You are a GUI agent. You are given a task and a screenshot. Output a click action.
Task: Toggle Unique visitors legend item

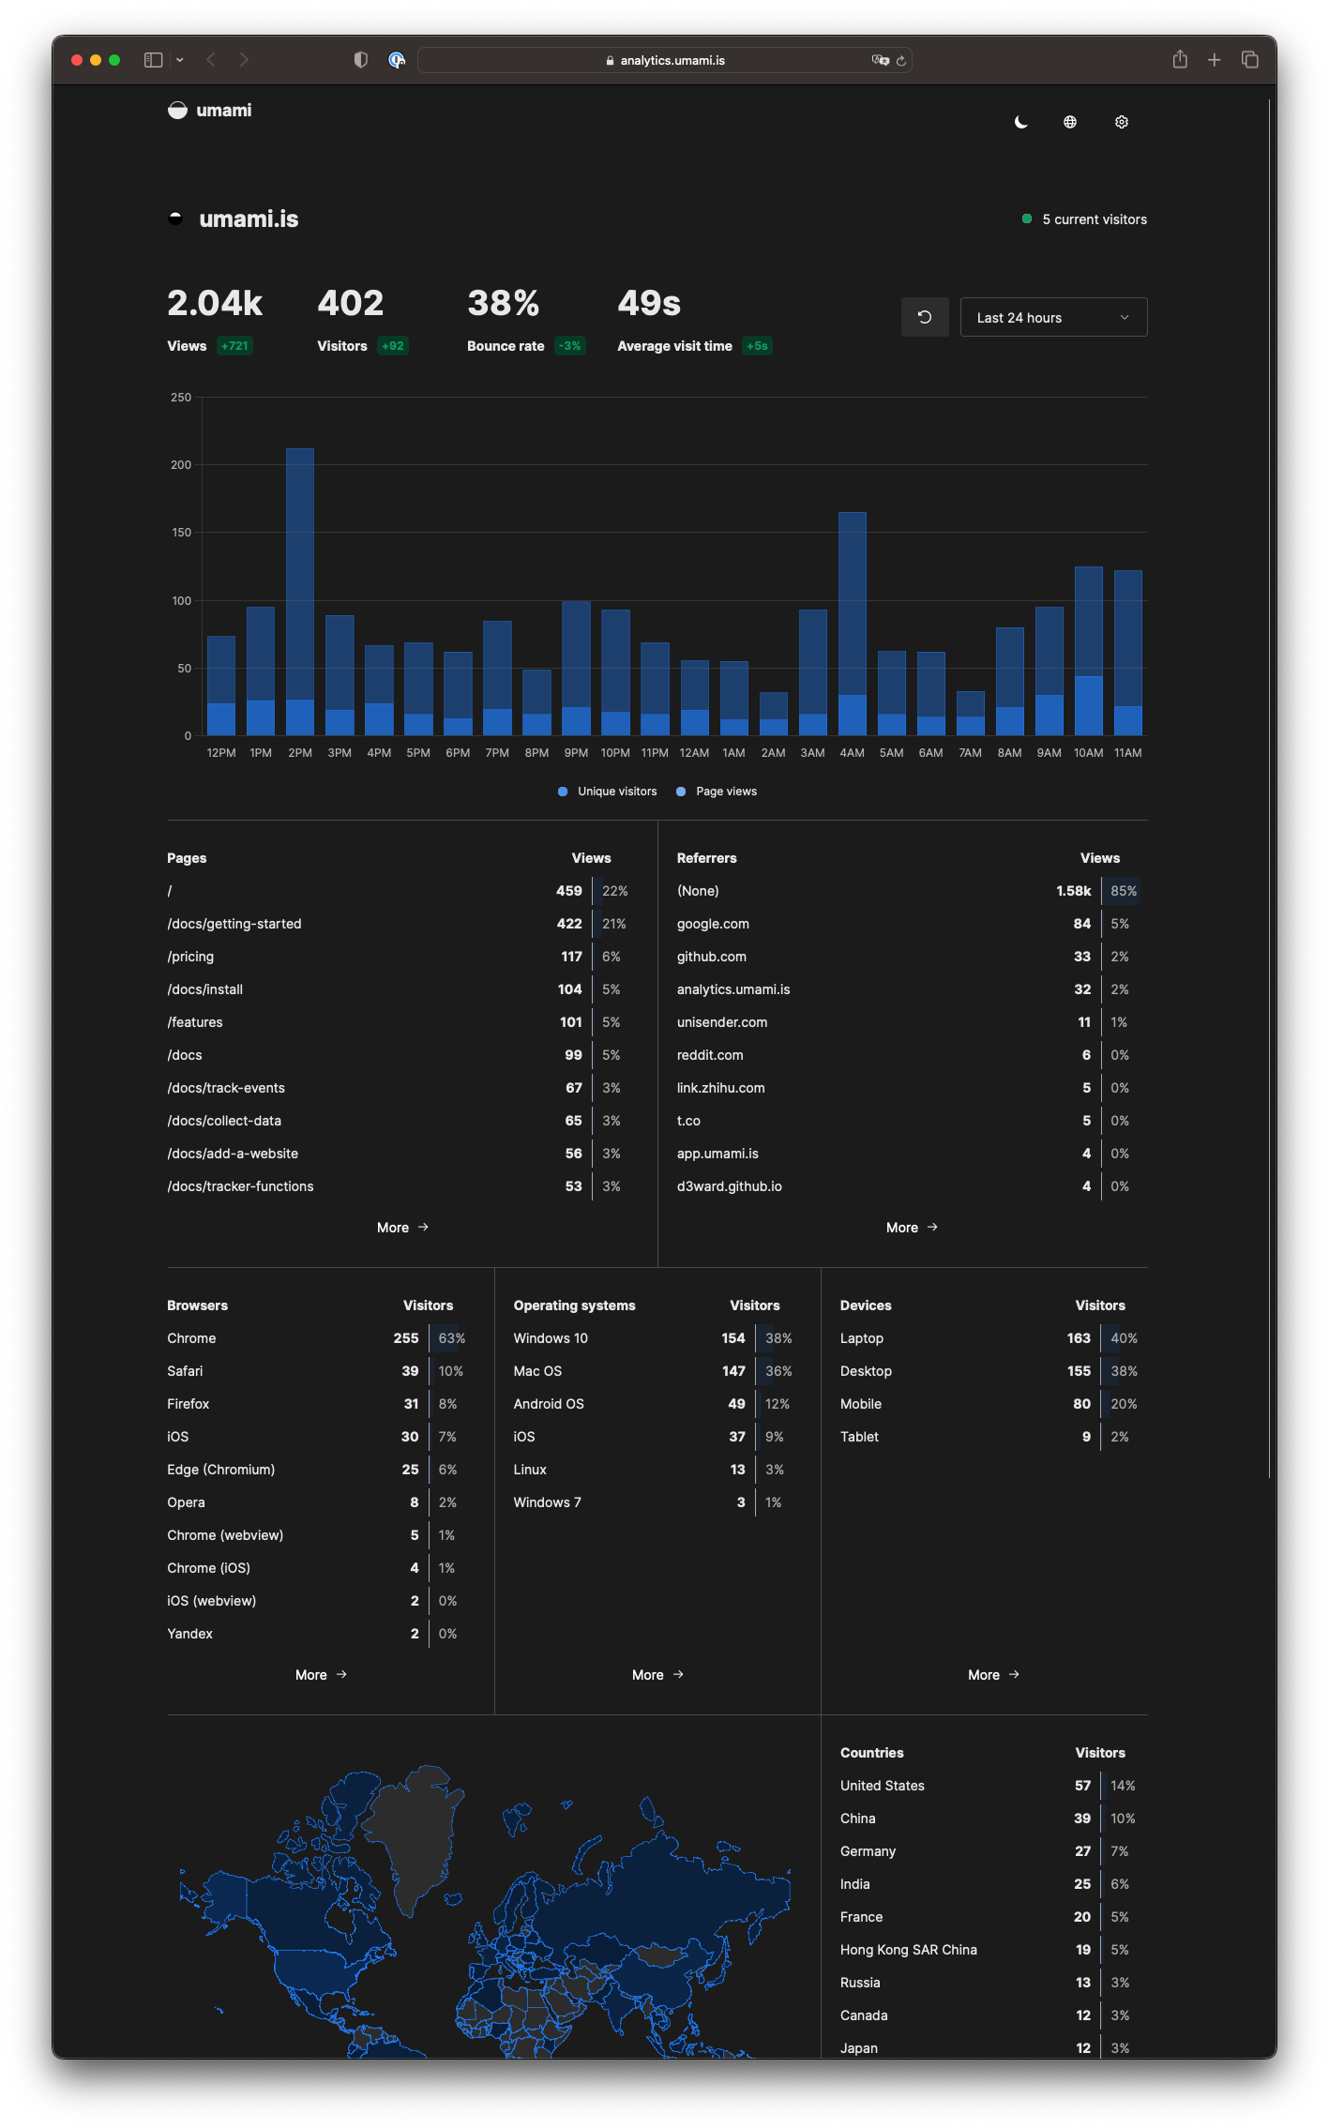point(608,792)
